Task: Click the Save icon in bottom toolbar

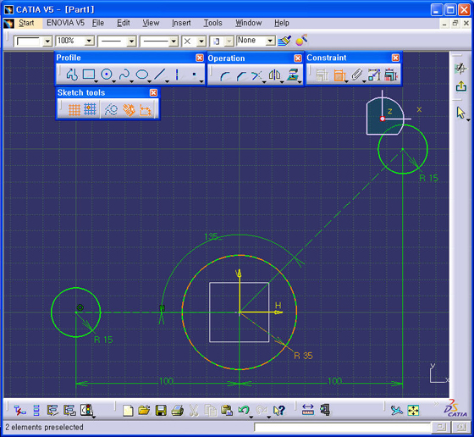Action: coord(161,411)
